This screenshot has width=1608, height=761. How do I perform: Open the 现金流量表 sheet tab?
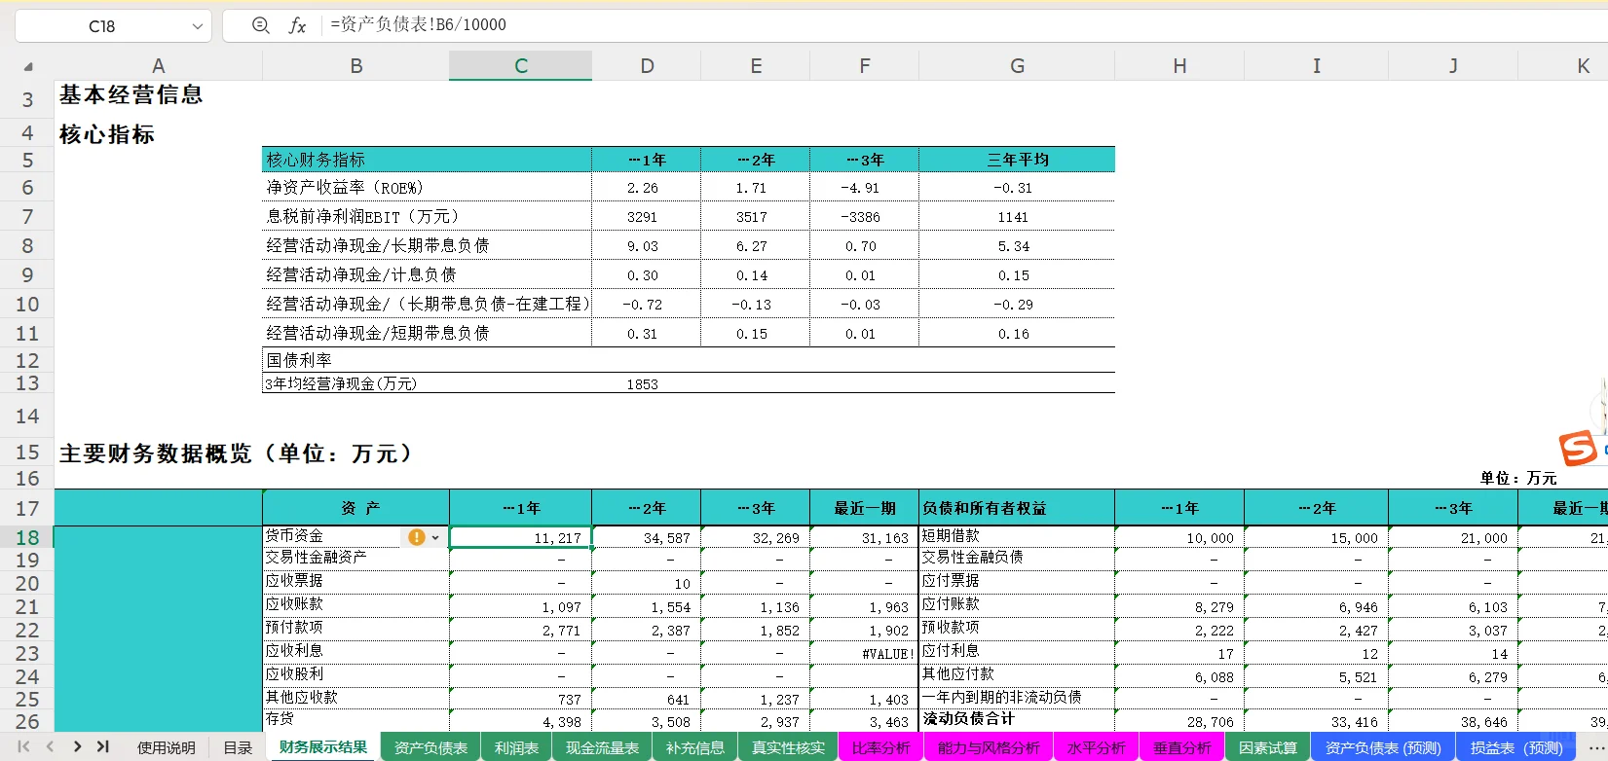pyautogui.click(x=602, y=747)
